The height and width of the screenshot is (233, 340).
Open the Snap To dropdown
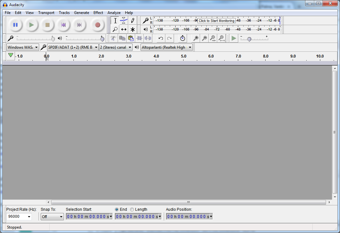(52, 216)
